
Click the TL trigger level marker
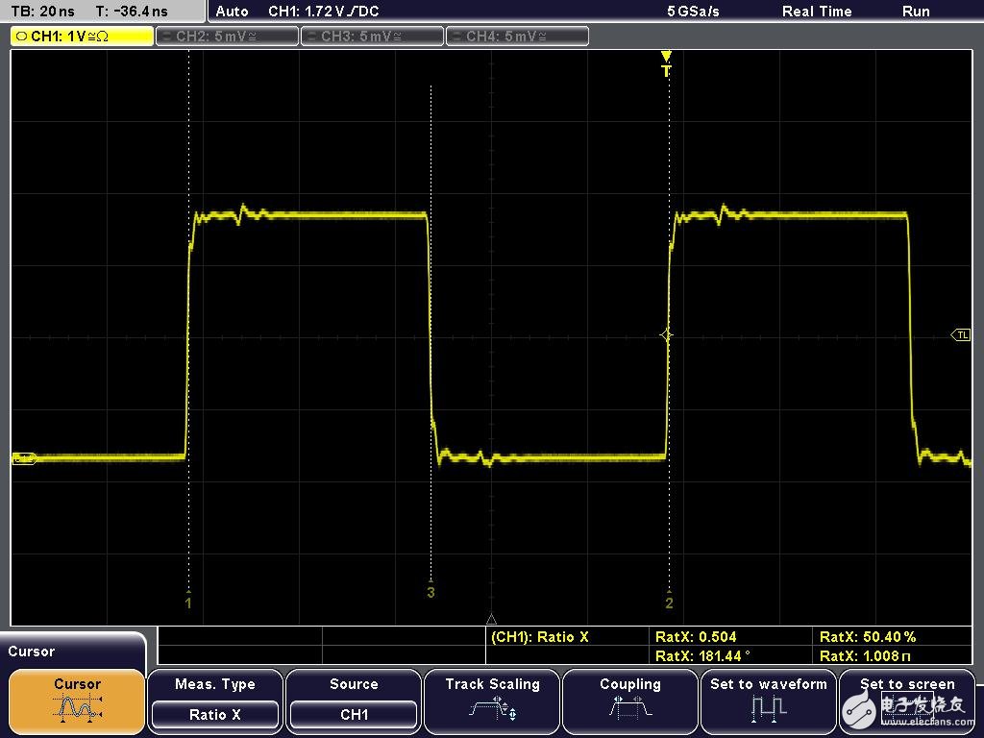click(x=960, y=334)
